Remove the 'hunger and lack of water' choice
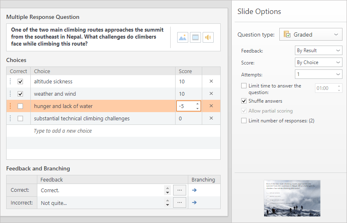 pos(211,106)
